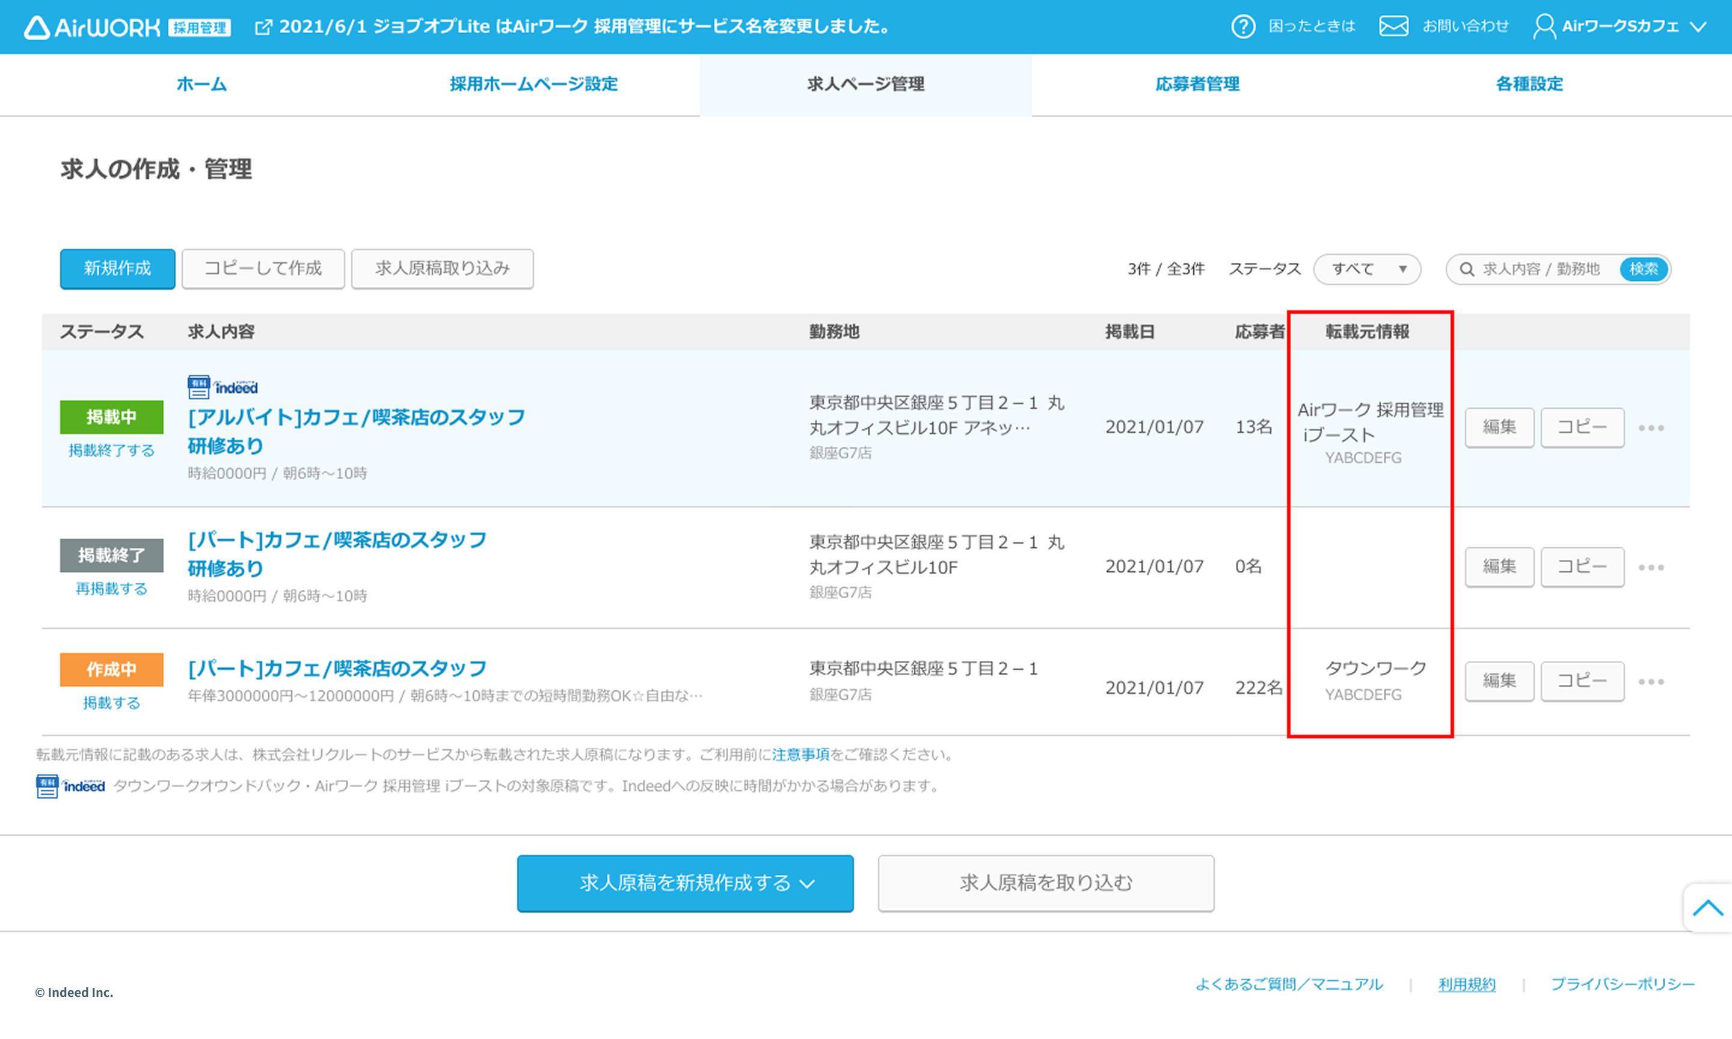Click the 13名 applicant count
1732x1039 pixels.
pyautogui.click(x=1253, y=427)
